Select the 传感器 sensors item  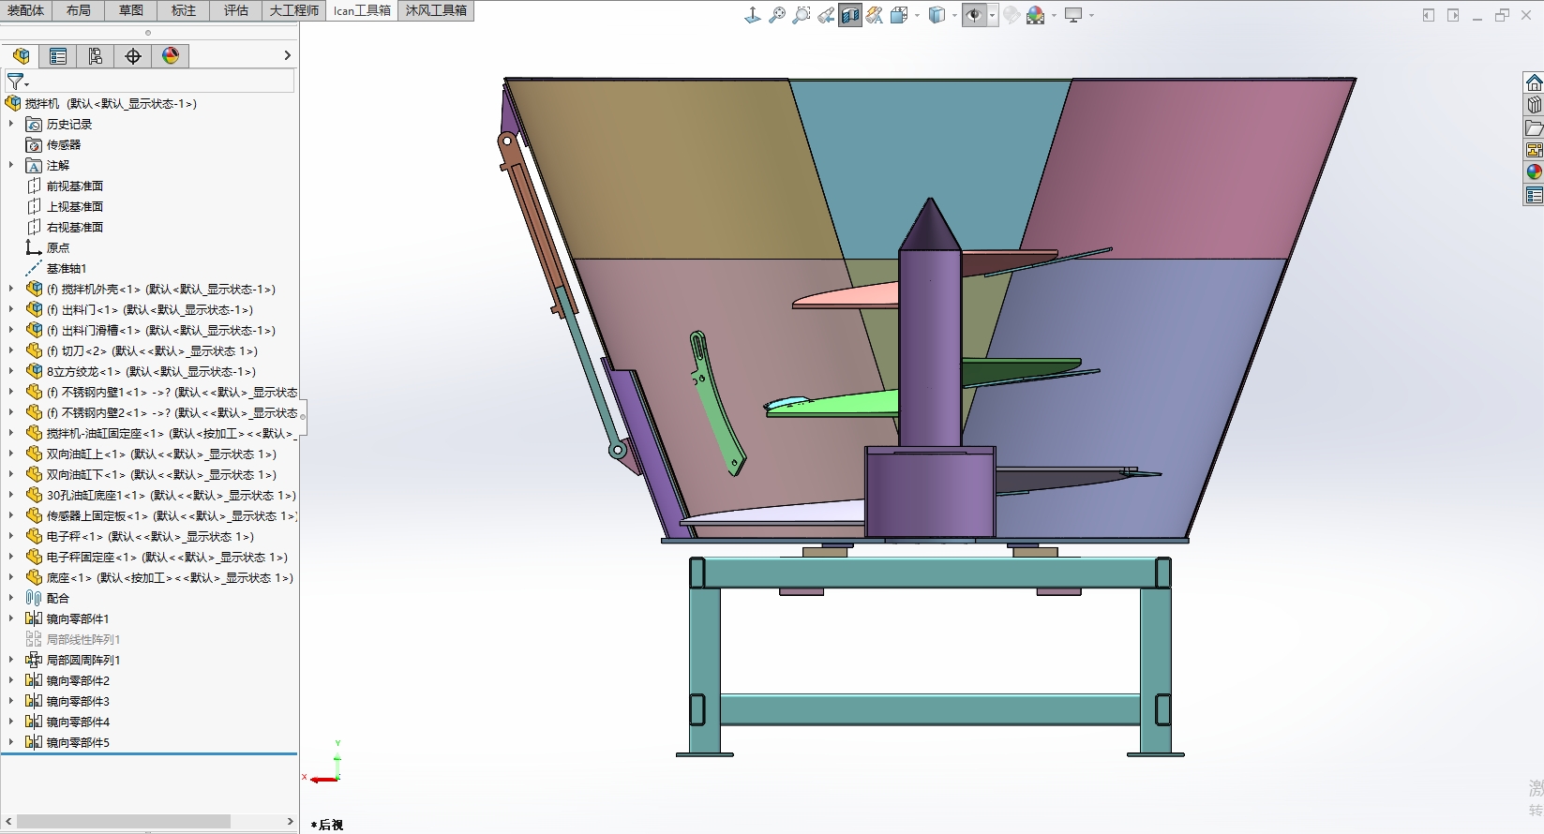[64, 144]
